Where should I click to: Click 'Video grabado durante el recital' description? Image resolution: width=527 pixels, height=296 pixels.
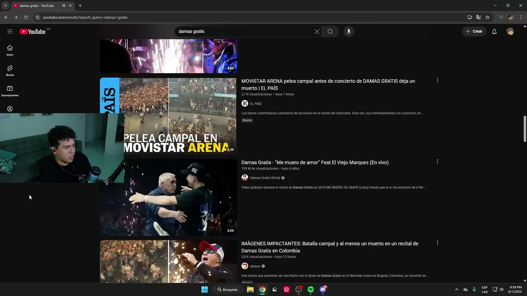334,187
